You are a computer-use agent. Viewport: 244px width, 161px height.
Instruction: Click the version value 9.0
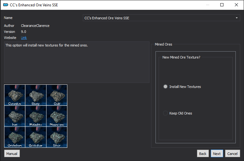coord(23,32)
